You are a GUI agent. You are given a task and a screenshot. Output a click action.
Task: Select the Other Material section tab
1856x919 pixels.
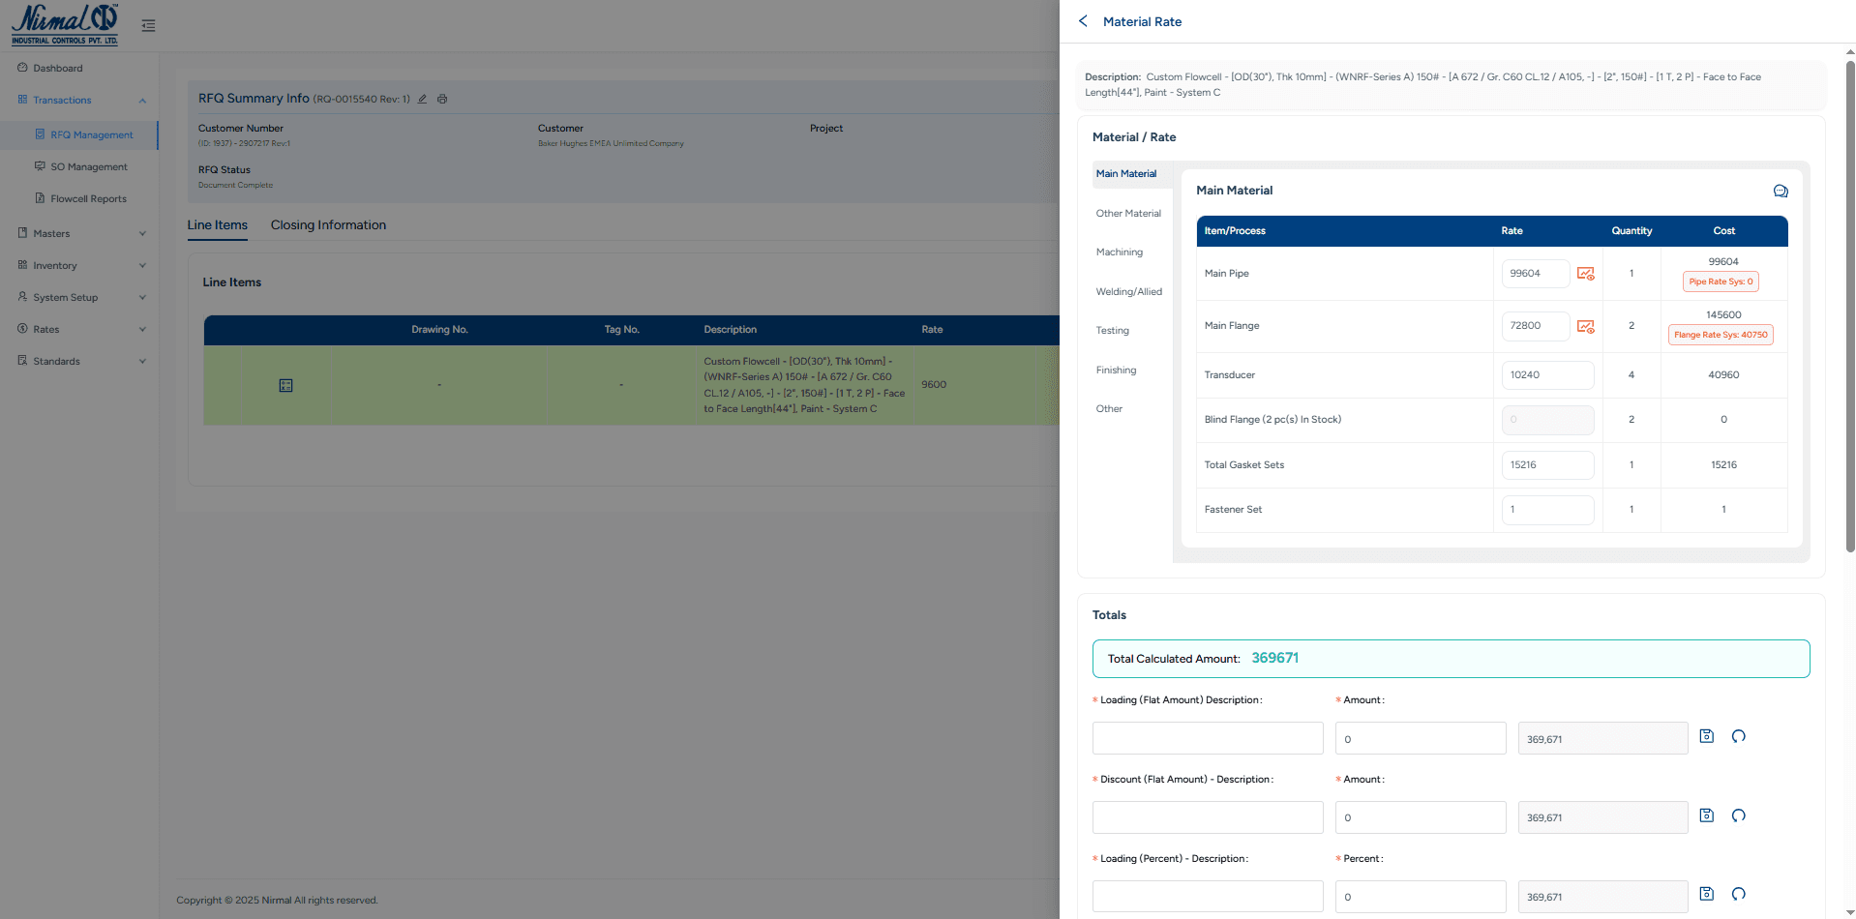pos(1128,213)
